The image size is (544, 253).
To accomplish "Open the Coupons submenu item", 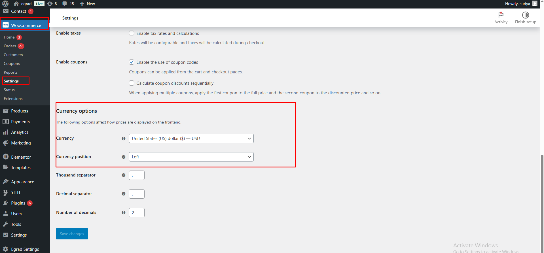I will [x=12, y=63].
